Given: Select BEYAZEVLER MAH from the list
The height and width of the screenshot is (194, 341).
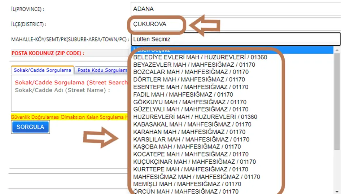Looking at the screenshot, I should (x=194, y=65).
